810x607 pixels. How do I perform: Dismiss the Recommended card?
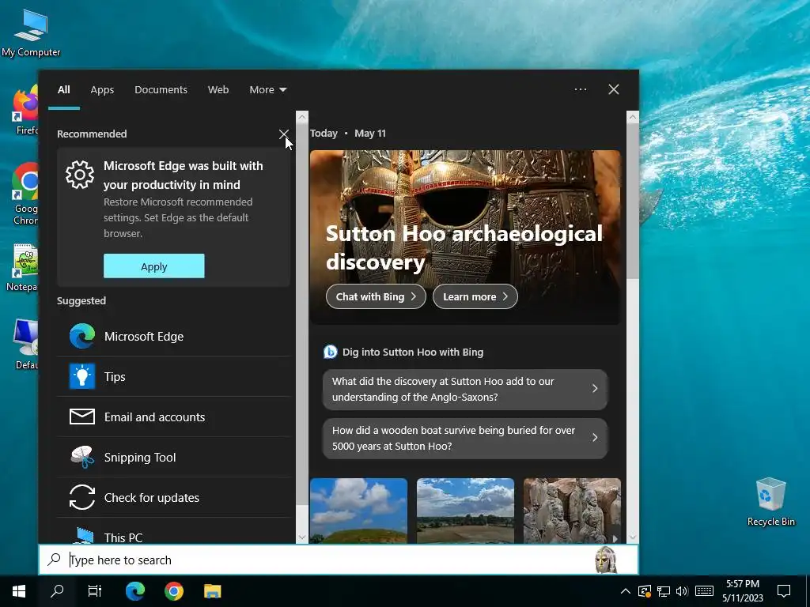(284, 134)
